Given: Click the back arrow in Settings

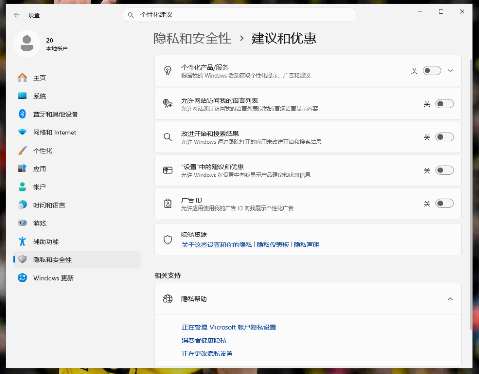Looking at the screenshot, I should click(x=17, y=15).
